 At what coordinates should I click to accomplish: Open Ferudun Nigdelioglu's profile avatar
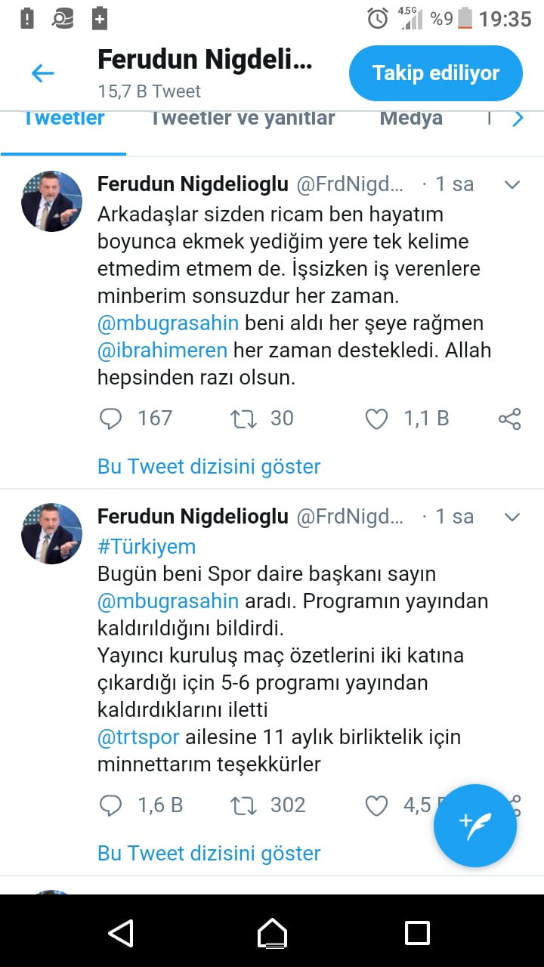(51, 202)
